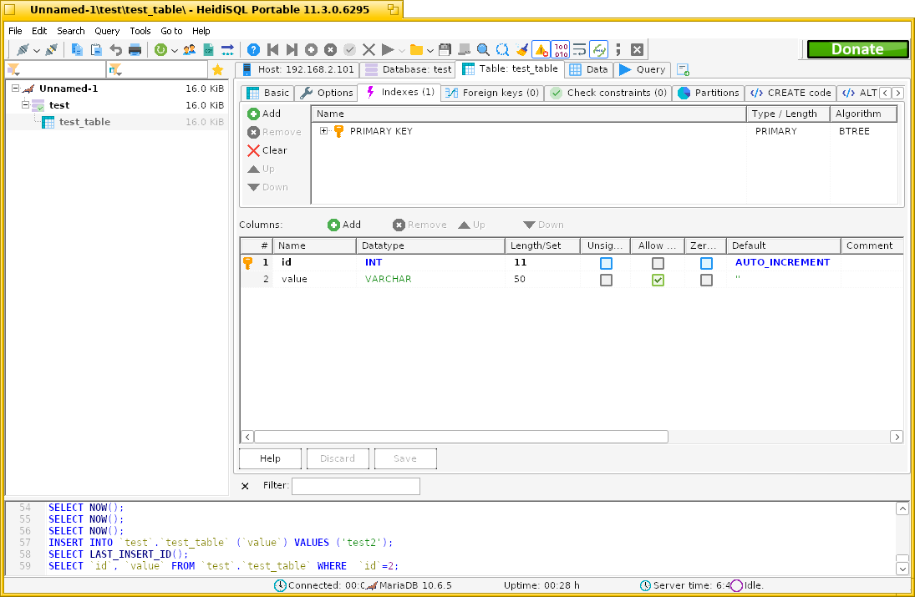
Task: Click the cancel editing X toolbar icon
Action: click(369, 50)
